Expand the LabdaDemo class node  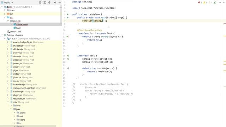click(x=11, y=24)
